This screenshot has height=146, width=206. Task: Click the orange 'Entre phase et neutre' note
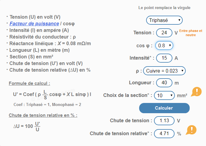(191, 33)
